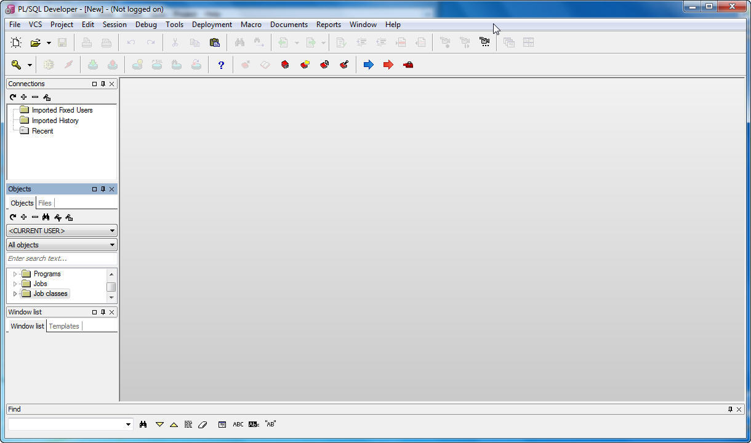
Task: Click the Log on key icon
Action: [16, 65]
